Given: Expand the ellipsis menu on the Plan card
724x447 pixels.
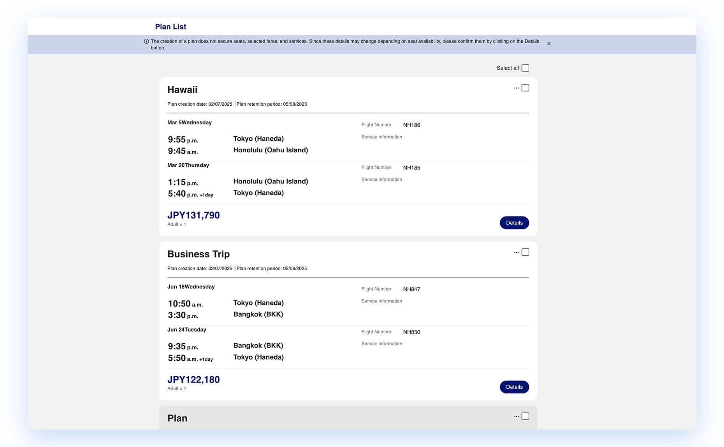Looking at the screenshot, I should [516, 417].
